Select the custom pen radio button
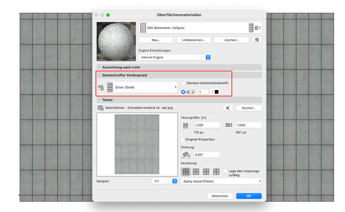The image size is (345, 212). point(183,92)
